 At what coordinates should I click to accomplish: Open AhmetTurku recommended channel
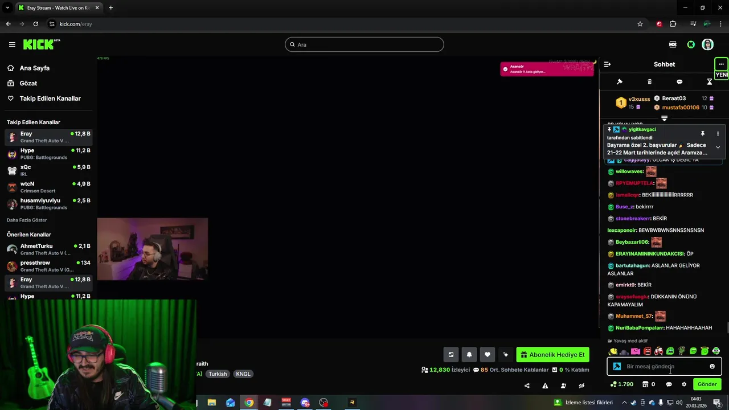tap(48, 249)
